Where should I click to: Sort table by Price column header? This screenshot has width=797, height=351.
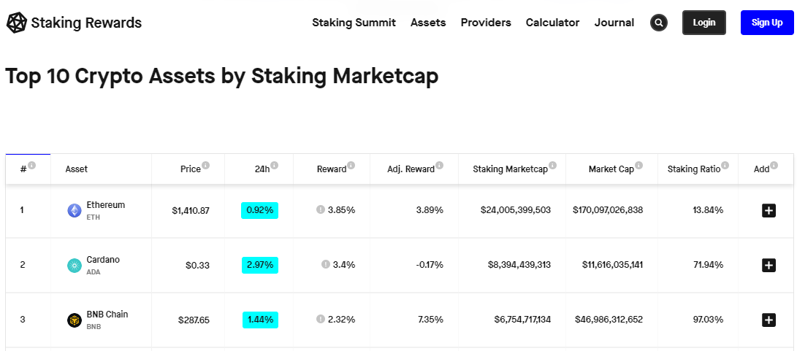(190, 169)
